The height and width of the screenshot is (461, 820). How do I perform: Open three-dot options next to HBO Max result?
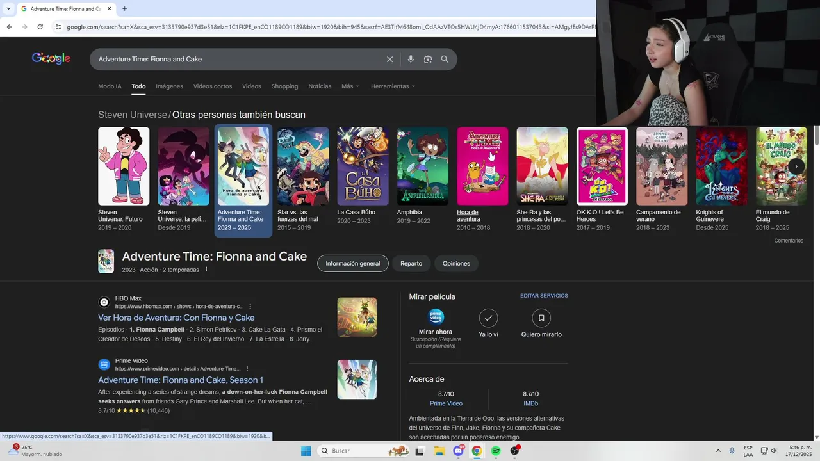(x=250, y=307)
